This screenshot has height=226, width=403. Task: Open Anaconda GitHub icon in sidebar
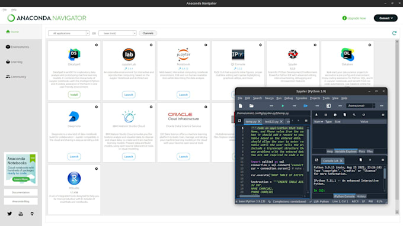pos(32,214)
